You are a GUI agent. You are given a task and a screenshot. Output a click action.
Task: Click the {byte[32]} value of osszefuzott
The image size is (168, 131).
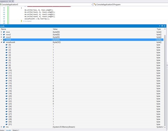(57, 42)
